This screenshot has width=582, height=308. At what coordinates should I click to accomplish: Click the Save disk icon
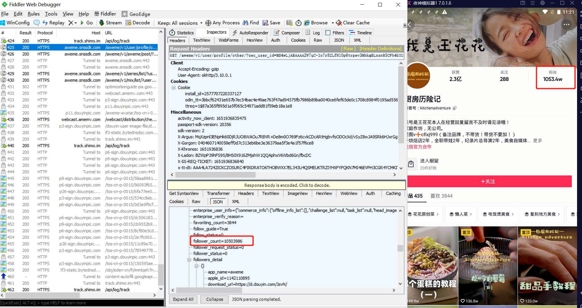pos(266,23)
